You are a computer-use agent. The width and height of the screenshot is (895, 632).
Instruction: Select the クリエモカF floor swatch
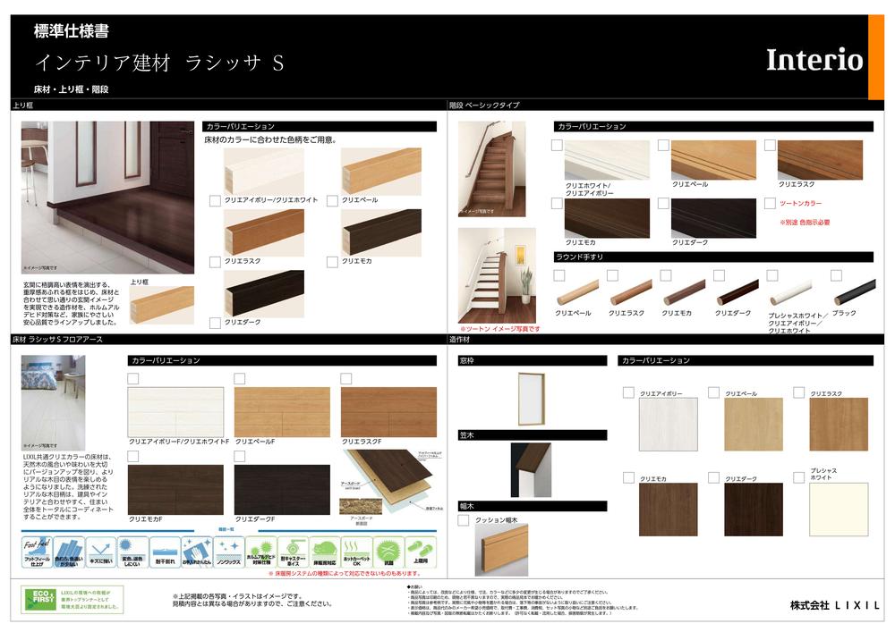point(175,490)
